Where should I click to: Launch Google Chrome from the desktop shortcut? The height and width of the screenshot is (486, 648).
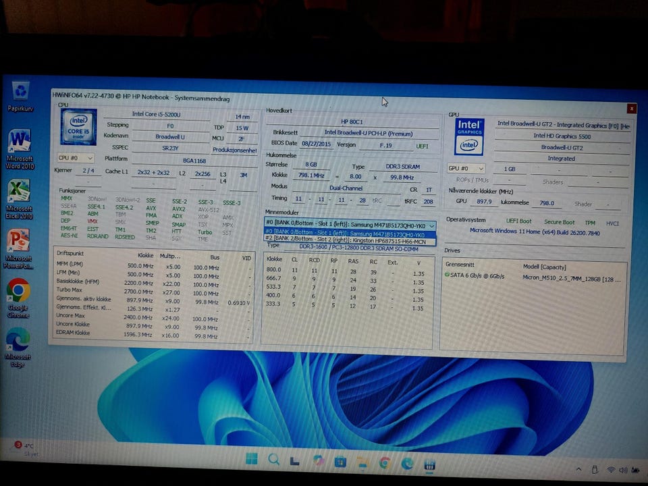pyautogui.click(x=18, y=298)
